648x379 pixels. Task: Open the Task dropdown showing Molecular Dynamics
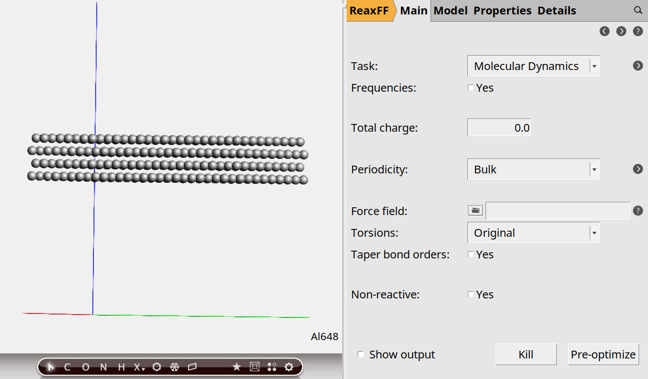(533, 66)
